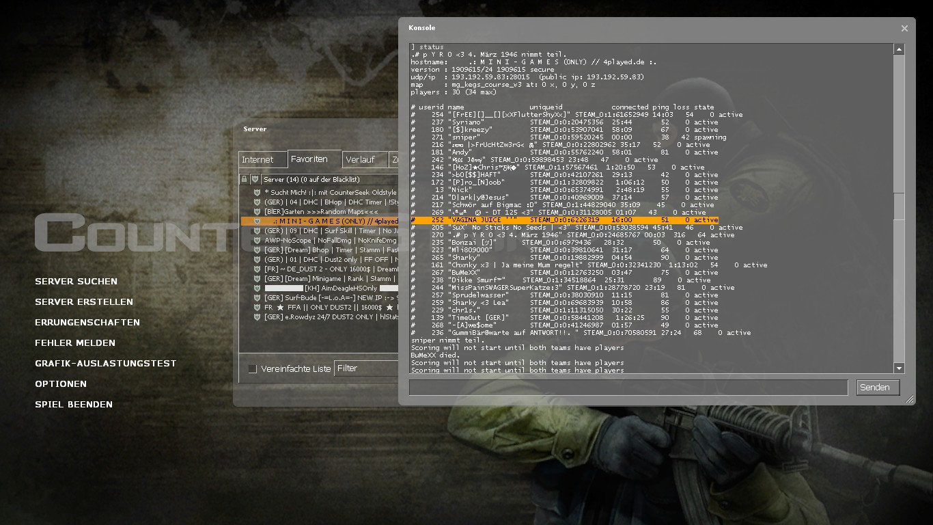933x525 pixels.
Task: Click shield icon of '09 | DHC | Surf Skill' server
Action: click(257, 231)
